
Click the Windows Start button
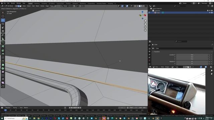tap(2, 118)
